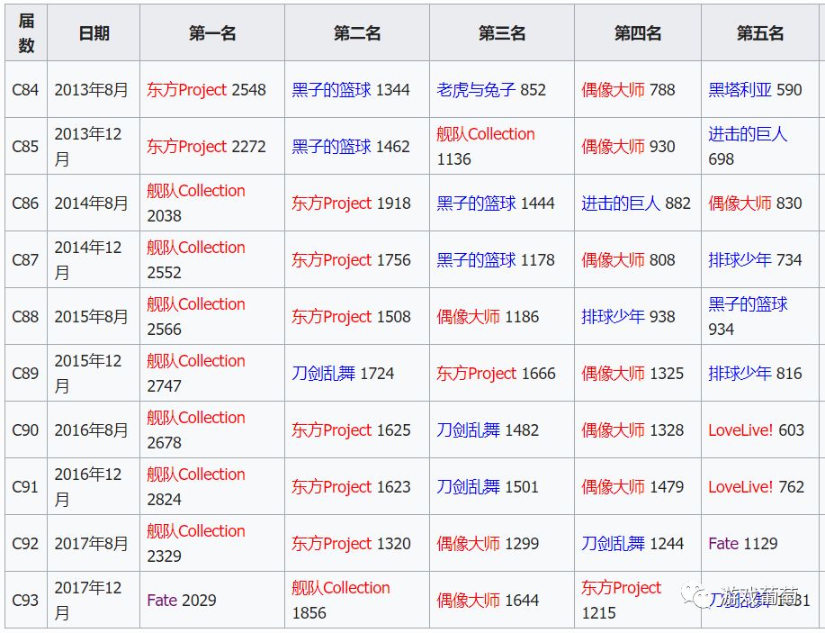Select the 2014年8月 date cell
Image resolution: width=825 pixels, height=633 pixels.
point(94,203)
